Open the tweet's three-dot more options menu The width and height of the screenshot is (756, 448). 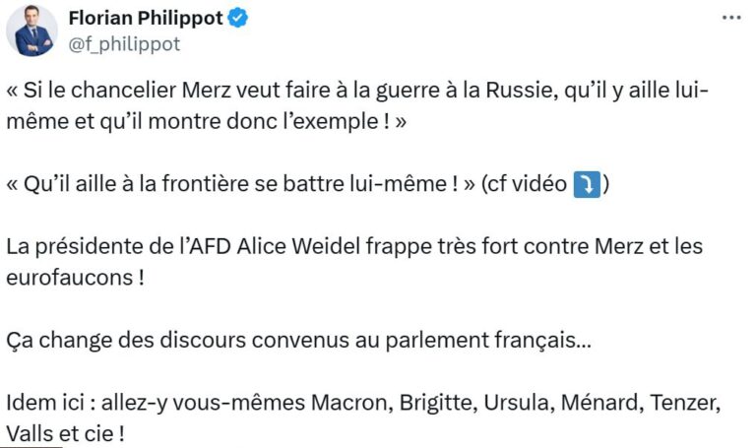(x=729, y=18)
